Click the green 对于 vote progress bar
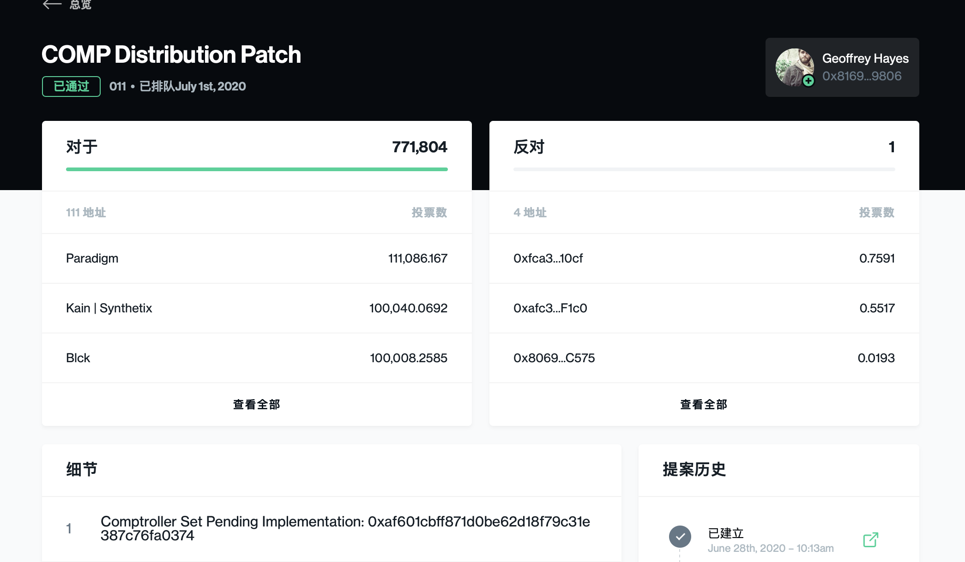This screenshot has height=562, width=965. (256, 169)
